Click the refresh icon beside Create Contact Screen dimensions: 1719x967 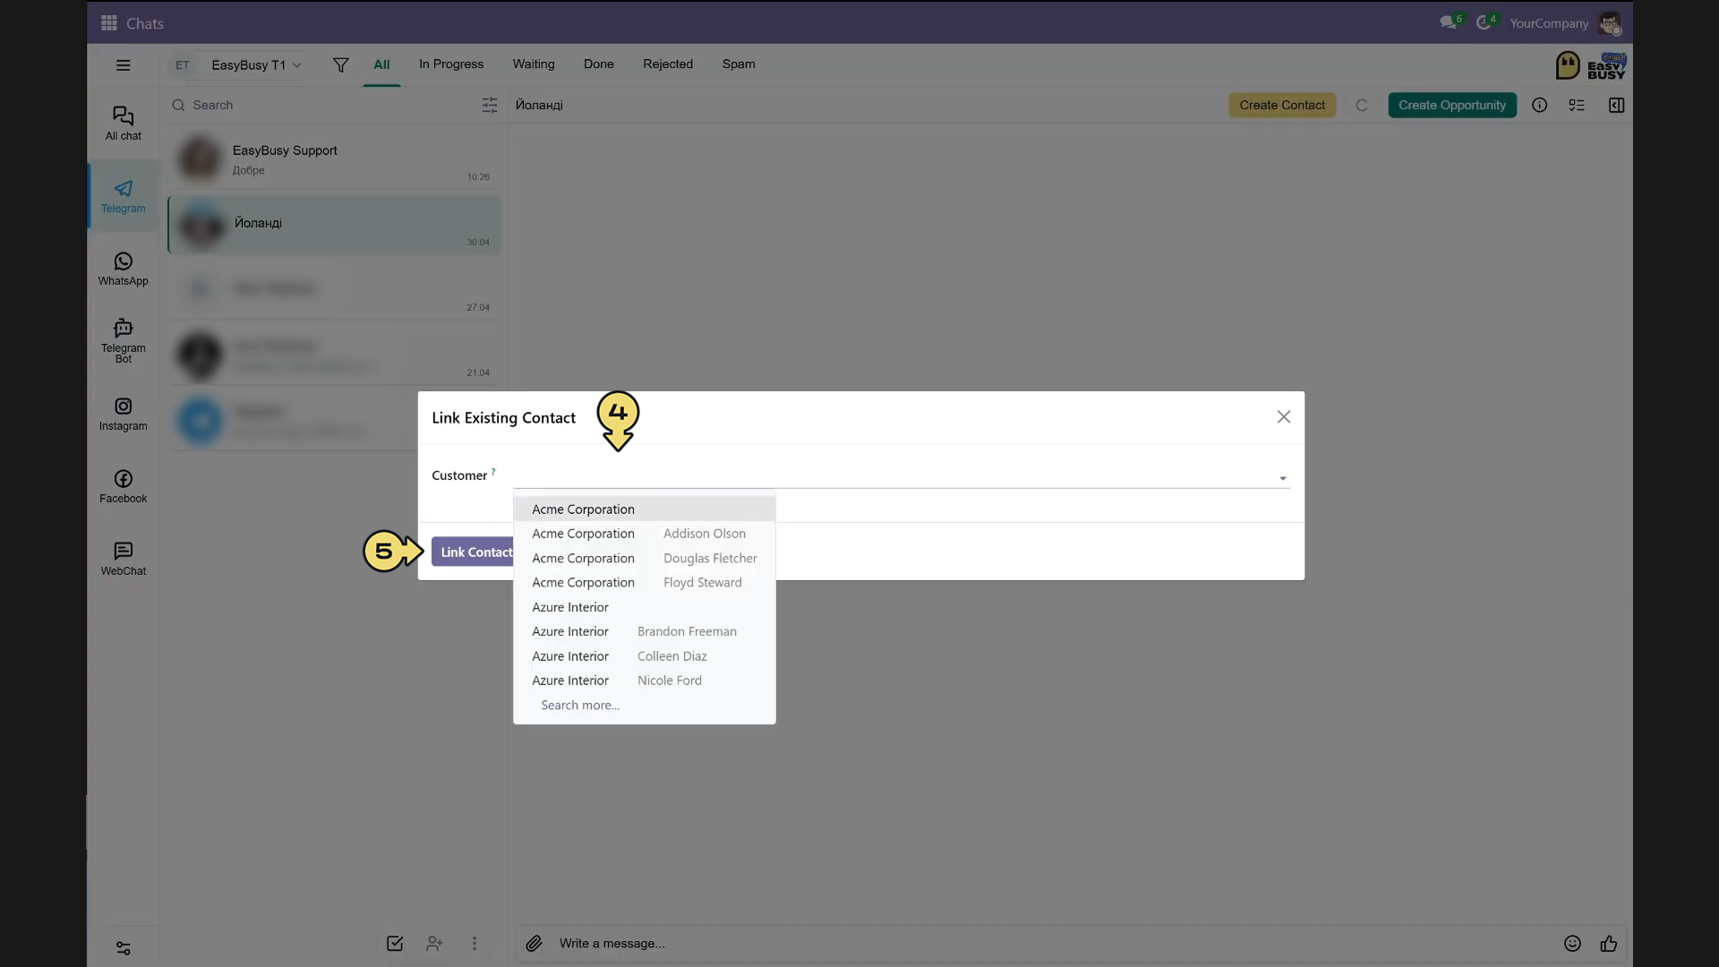1362,105
